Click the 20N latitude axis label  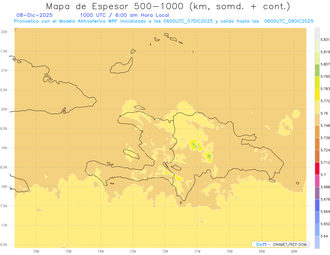[x=4, y=109]
